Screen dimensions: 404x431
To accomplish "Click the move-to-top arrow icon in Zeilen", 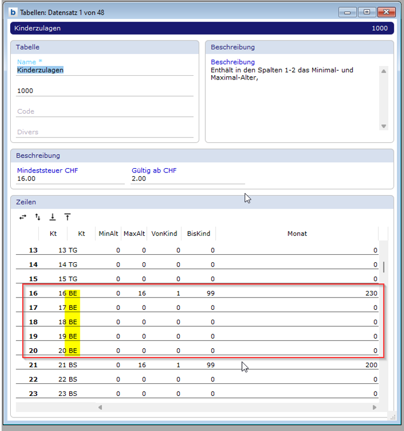I will pyautogui.click(x=68, y=217).
